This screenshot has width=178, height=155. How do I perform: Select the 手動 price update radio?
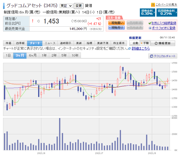(x=142, y=43)
